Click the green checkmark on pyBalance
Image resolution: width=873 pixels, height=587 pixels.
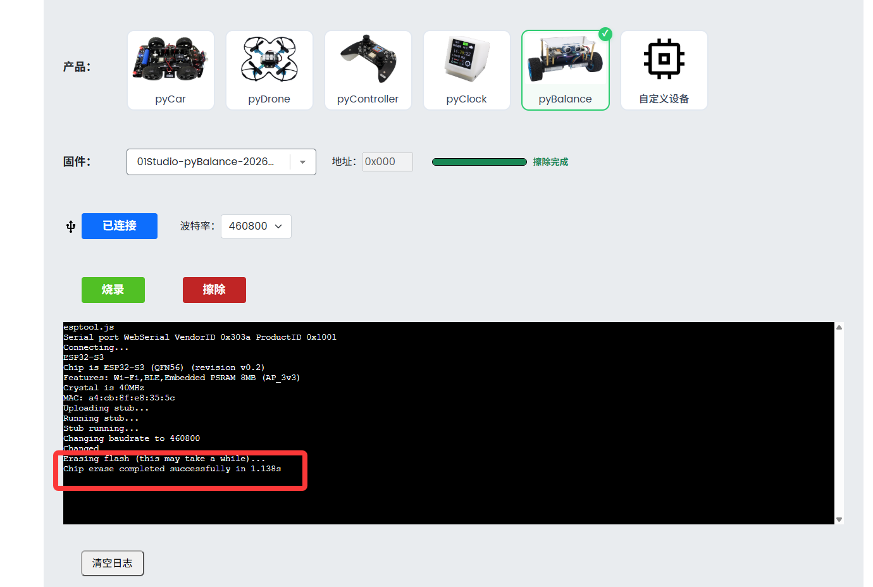605,34
